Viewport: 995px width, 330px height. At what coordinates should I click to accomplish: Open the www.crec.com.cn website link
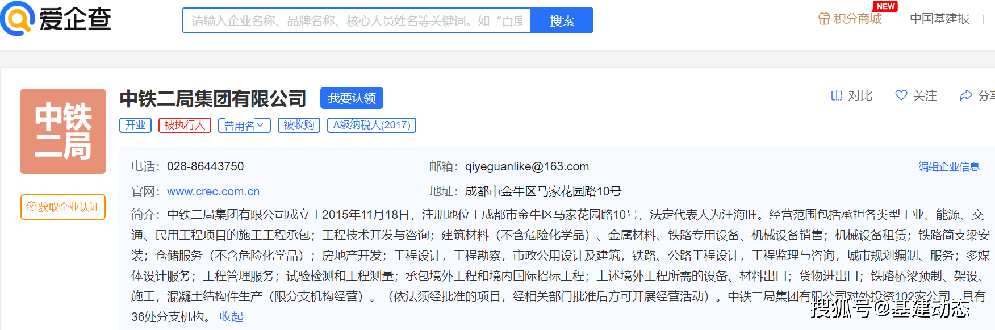click(x=213, y=191)
